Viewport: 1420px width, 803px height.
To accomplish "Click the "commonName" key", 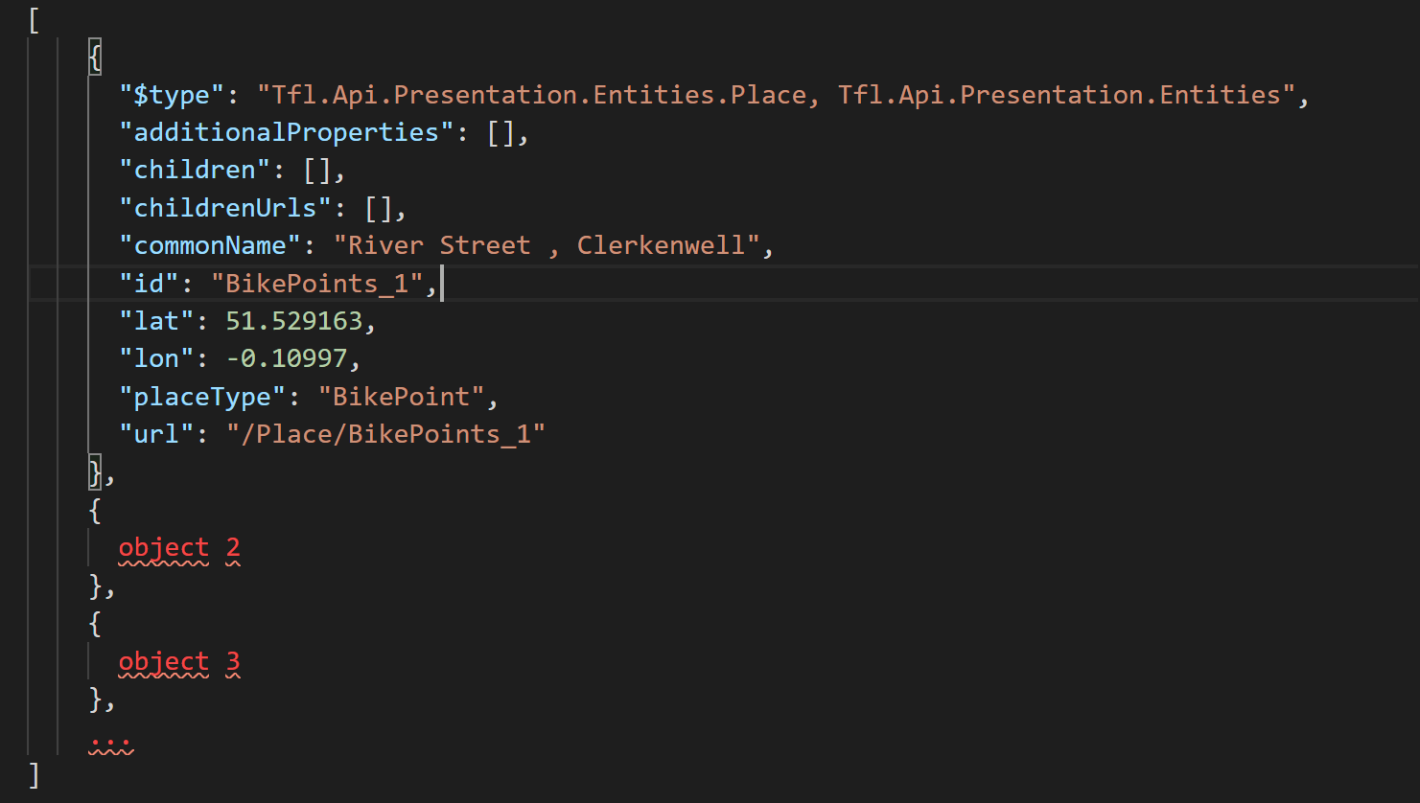I will point(210,245).
